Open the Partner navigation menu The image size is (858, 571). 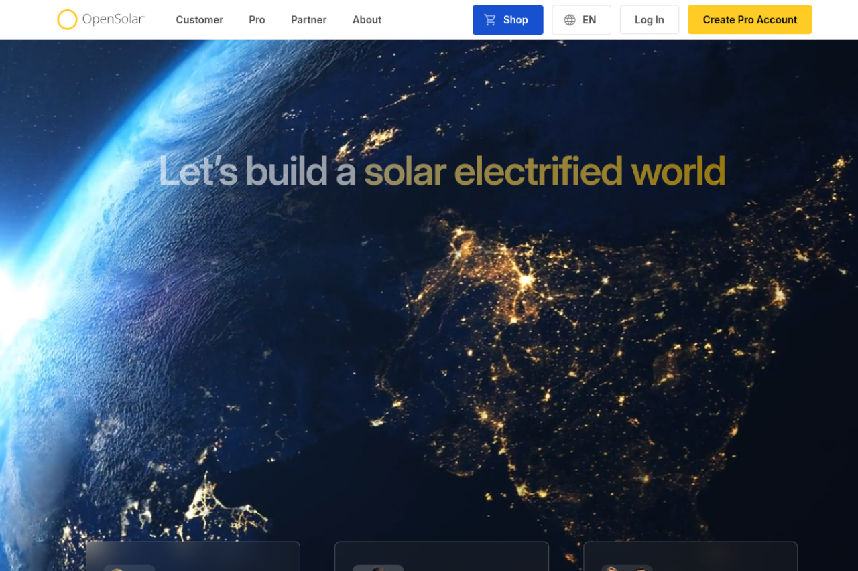309,20
